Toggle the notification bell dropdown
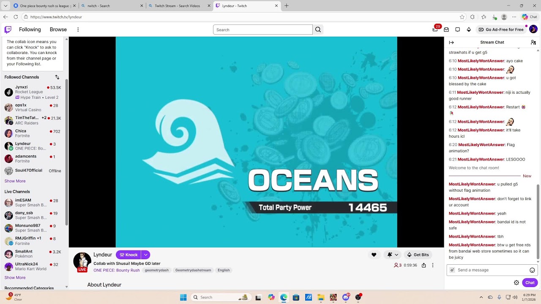Viewport: 541px width, 304px height. [x=393, y=255]
